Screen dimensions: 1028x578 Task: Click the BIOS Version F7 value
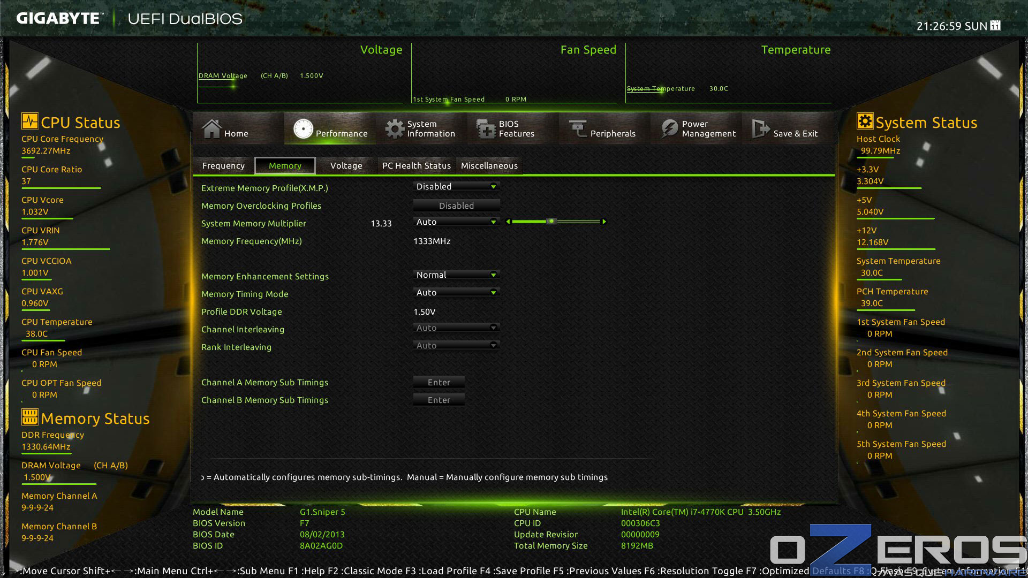pyautogui.click(x=304, y=523)
